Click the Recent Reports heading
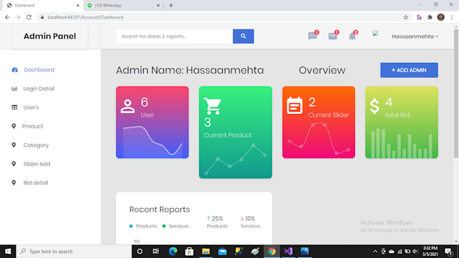The width and height of the screenshot is (459, 258). click(159, 209)
